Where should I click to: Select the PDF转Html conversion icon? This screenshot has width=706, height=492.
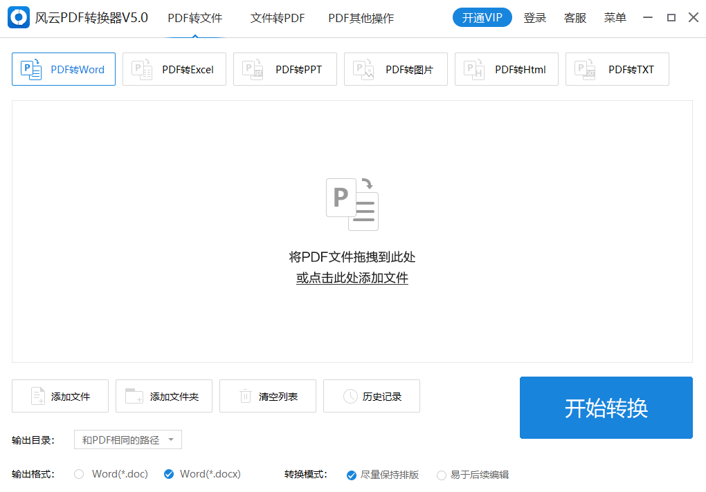(474, 70)
